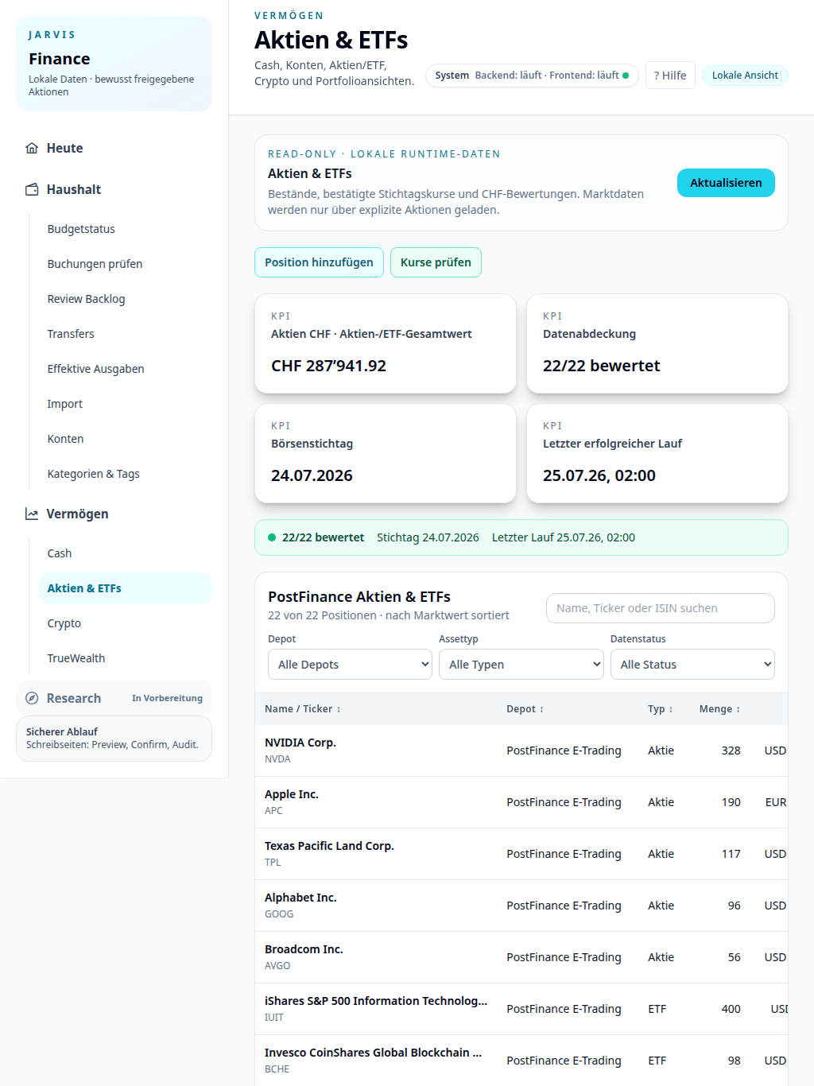Open the ? Hilfe button
Viewport: 814px width, 1086px height.
coord(670,76)
